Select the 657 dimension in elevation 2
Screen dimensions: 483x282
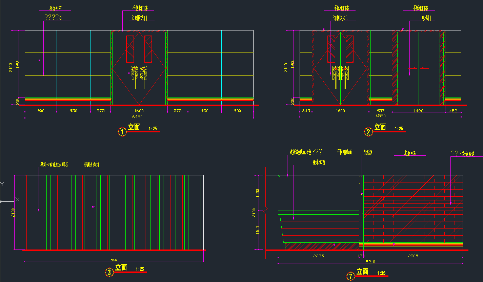pyautogui.click(x=380, y=111)
